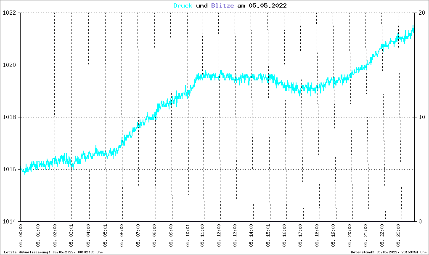This screenshot has height=255, width=429.
Task: Select the 1018 label on the left axis
Action: (x=9, y=117)
